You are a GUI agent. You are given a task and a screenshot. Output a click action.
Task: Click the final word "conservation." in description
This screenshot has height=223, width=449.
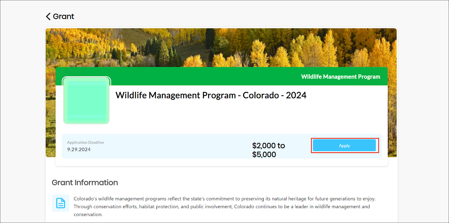tap(88, 215)
